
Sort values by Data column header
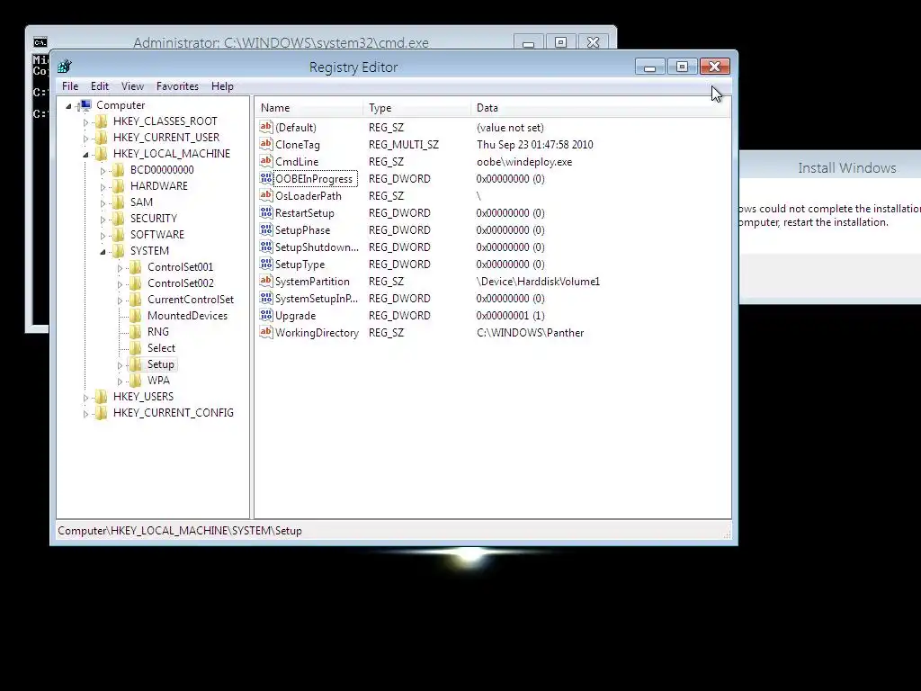(600, 108)
